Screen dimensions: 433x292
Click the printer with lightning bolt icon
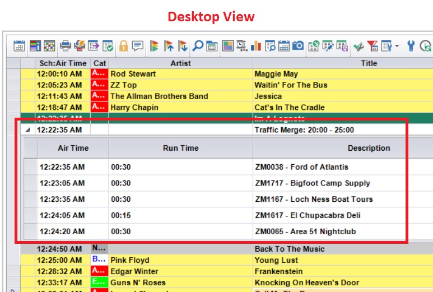coord(80,46)
